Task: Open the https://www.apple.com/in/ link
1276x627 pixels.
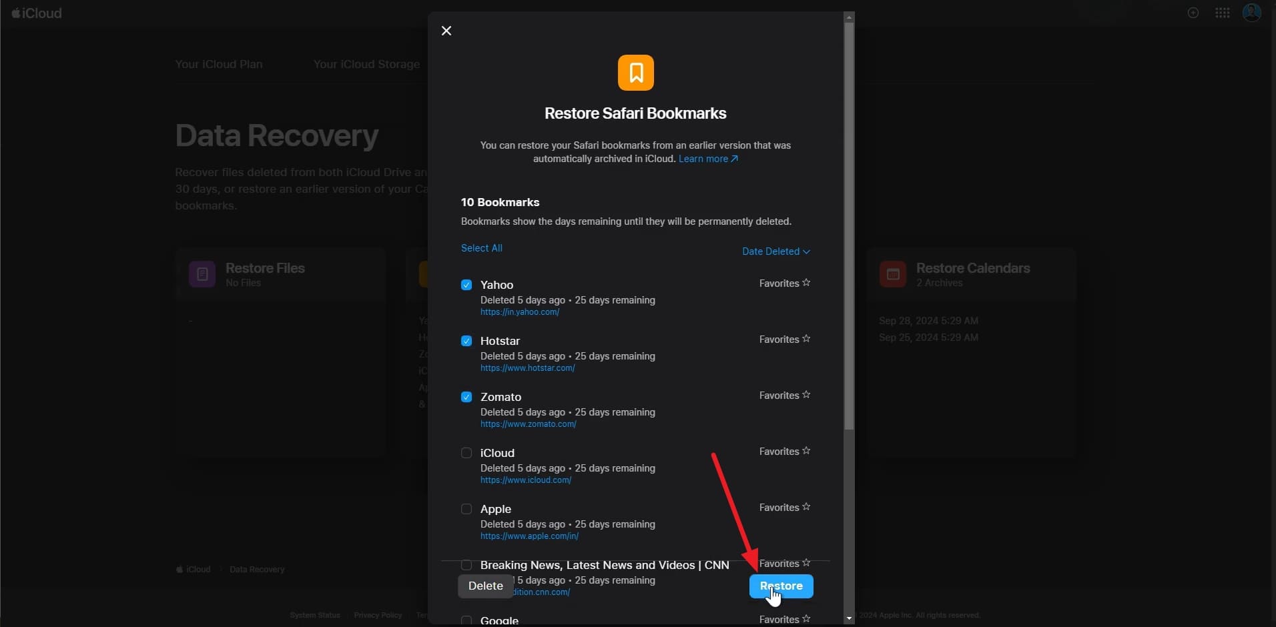Action: 529,536
